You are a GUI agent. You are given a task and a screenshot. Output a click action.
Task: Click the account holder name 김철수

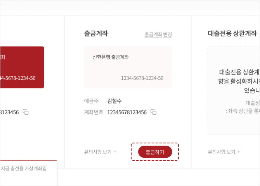(114, 101)
